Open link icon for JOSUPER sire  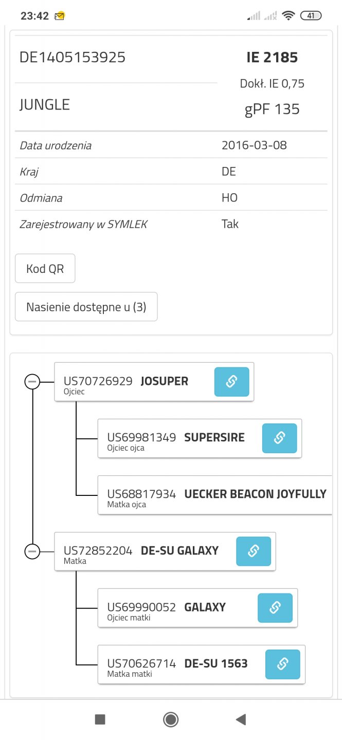click(231, 382)
